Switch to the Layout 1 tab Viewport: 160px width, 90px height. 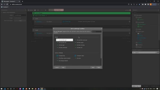51,10
